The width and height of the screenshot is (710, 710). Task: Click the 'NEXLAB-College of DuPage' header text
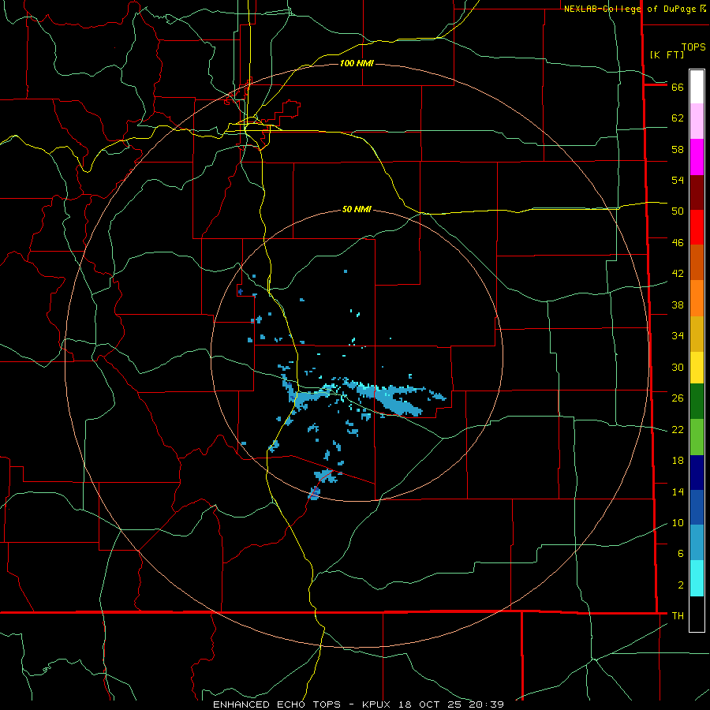click(629, 9)
